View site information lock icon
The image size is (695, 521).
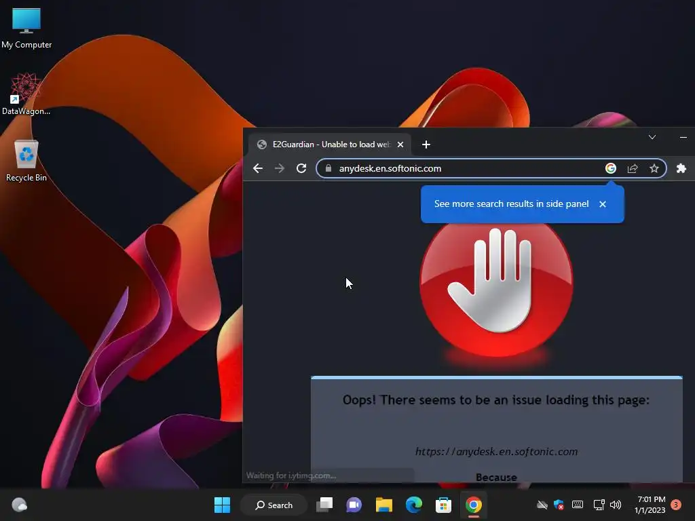coord(328,168)
